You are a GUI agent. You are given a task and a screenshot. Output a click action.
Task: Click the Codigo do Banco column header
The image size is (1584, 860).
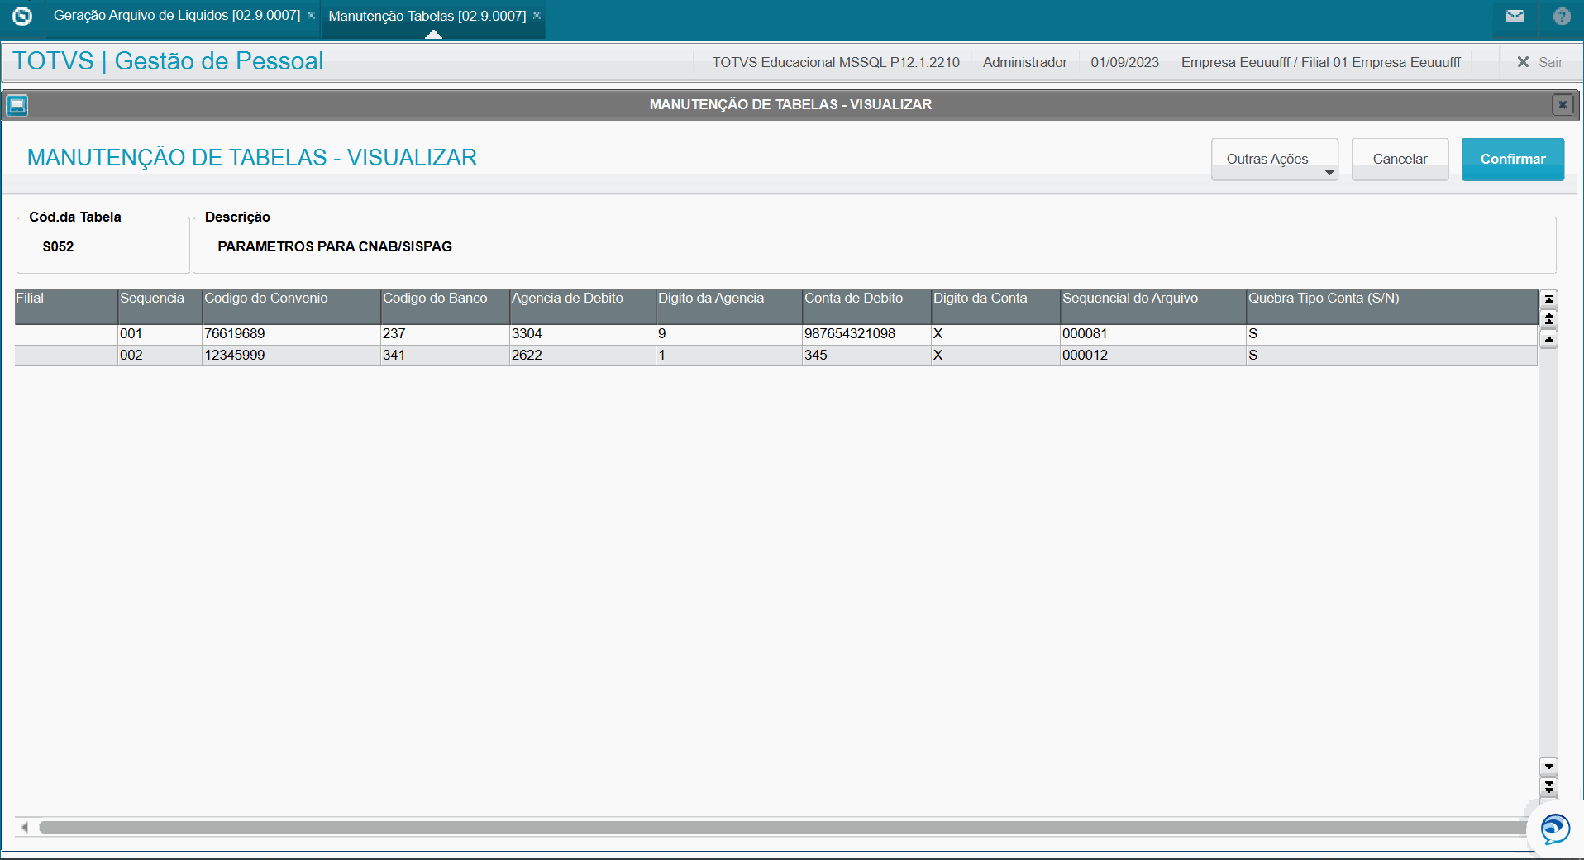coord(445,306)
